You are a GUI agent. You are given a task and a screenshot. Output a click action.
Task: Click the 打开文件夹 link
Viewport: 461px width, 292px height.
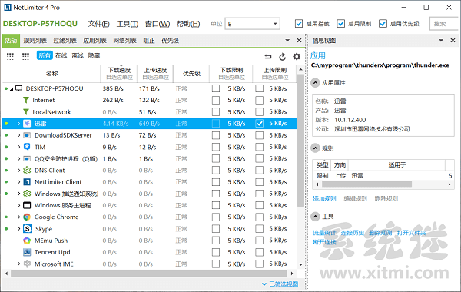[411, 233]
